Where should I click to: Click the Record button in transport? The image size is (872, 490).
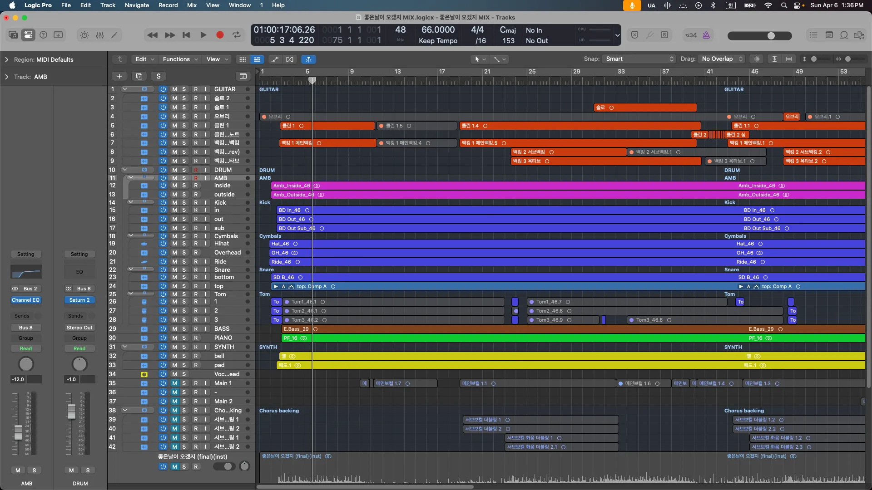click(220, 35)
